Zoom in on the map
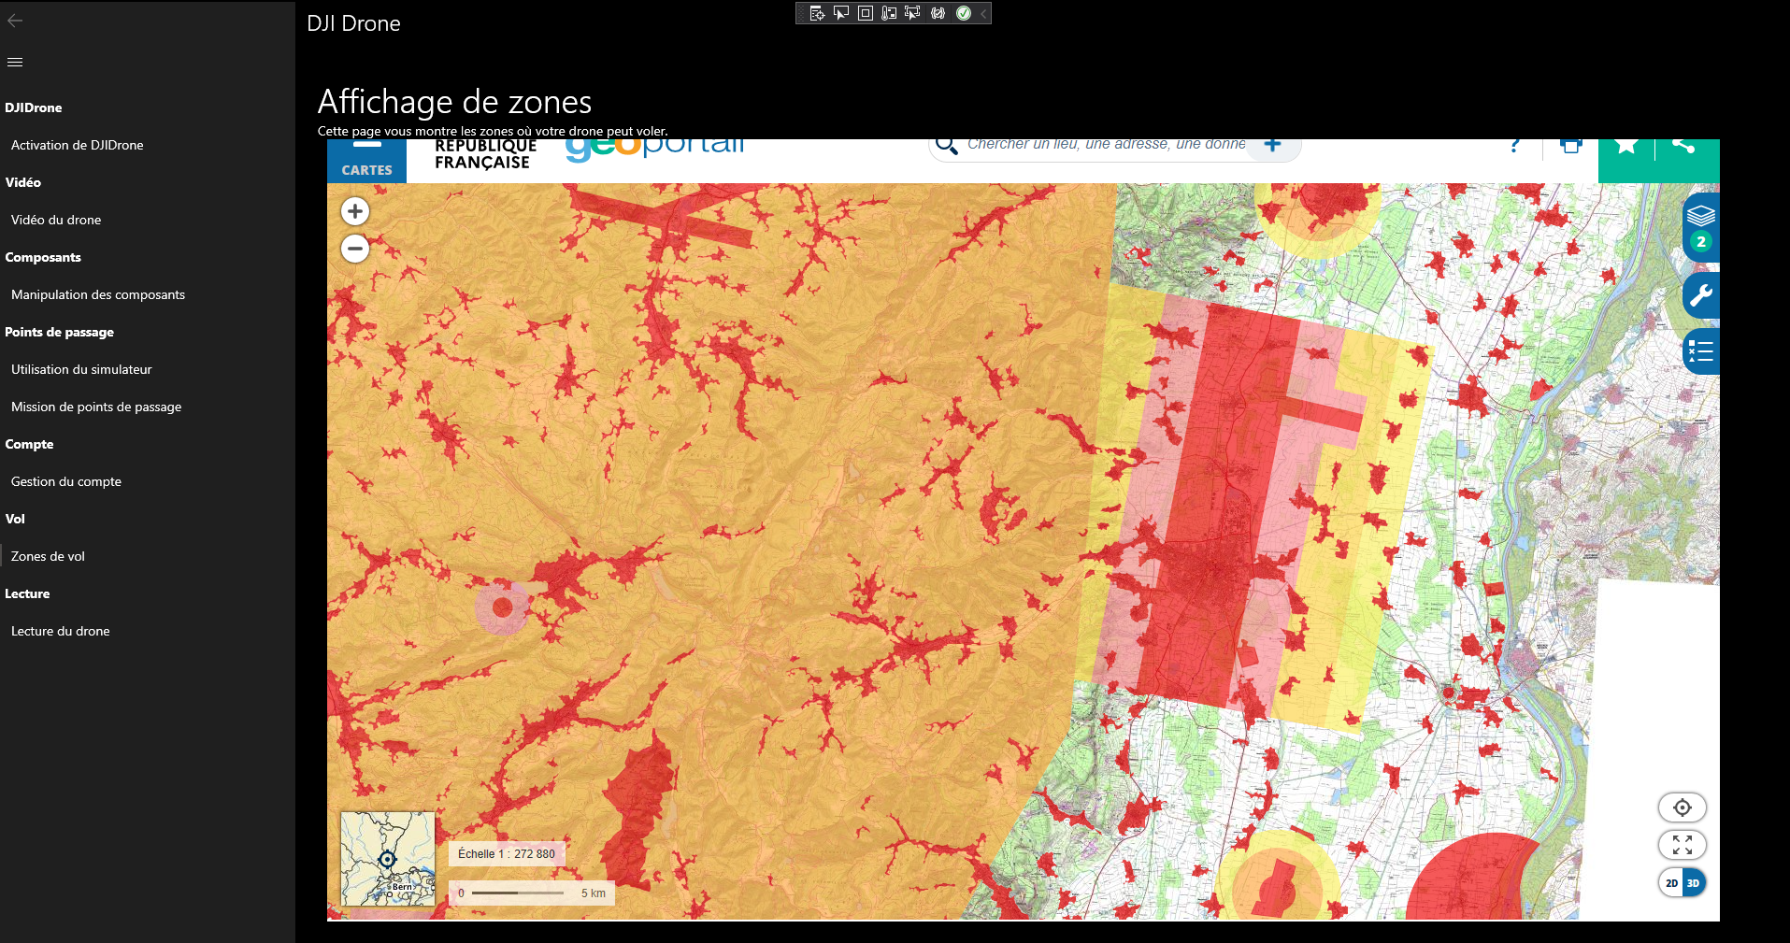The width and height of the screenshot is (1790, 943). pyautogui.click(x=355, y=211)
